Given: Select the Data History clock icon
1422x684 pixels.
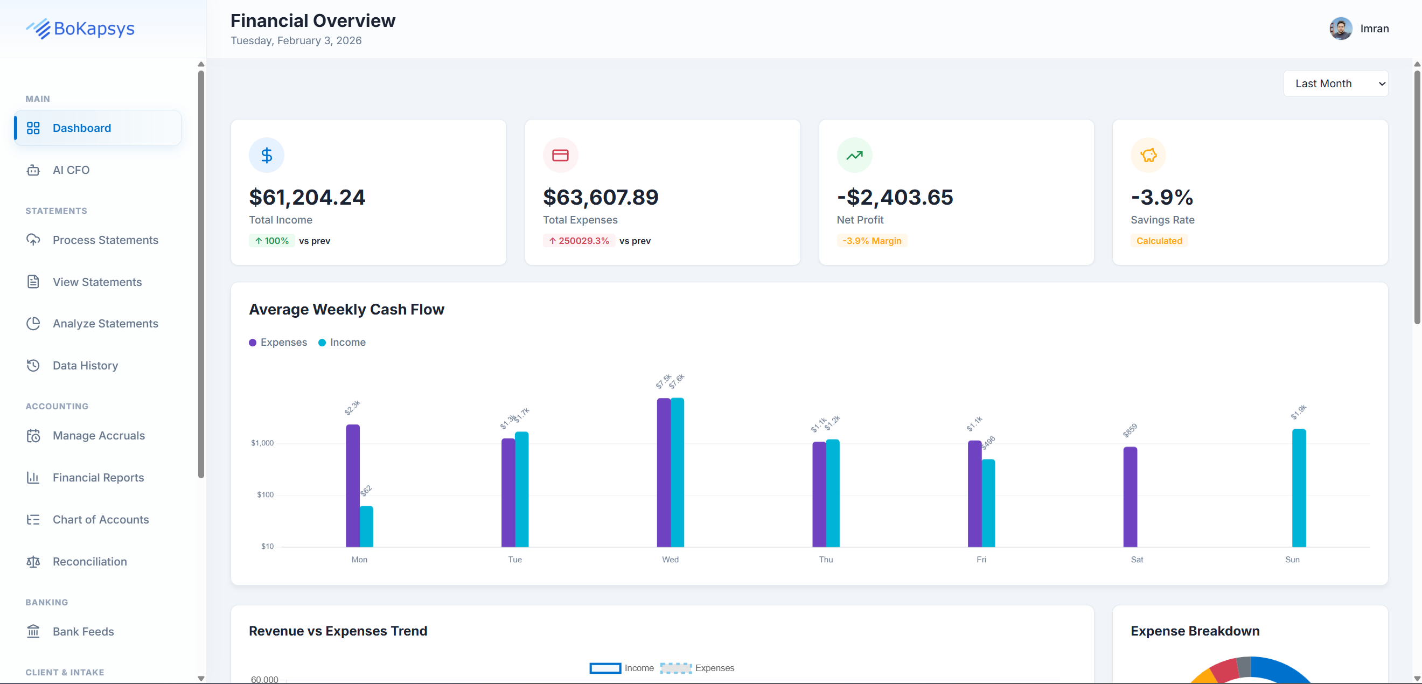Looking at the screenshot, I should [x=34, y=365].
